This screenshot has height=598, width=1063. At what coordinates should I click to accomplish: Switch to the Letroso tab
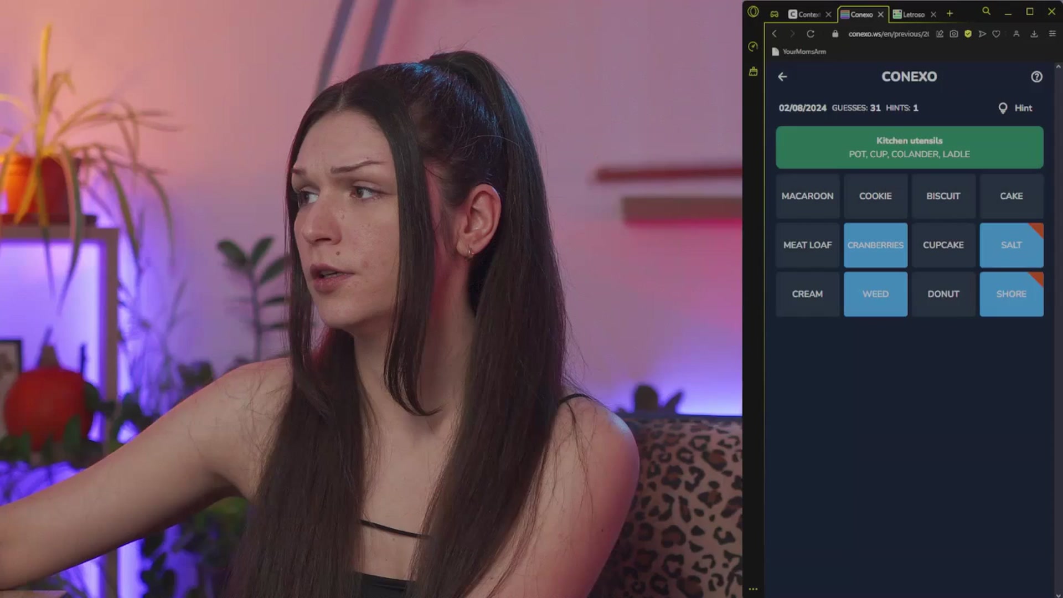click(x=909, y=15)
